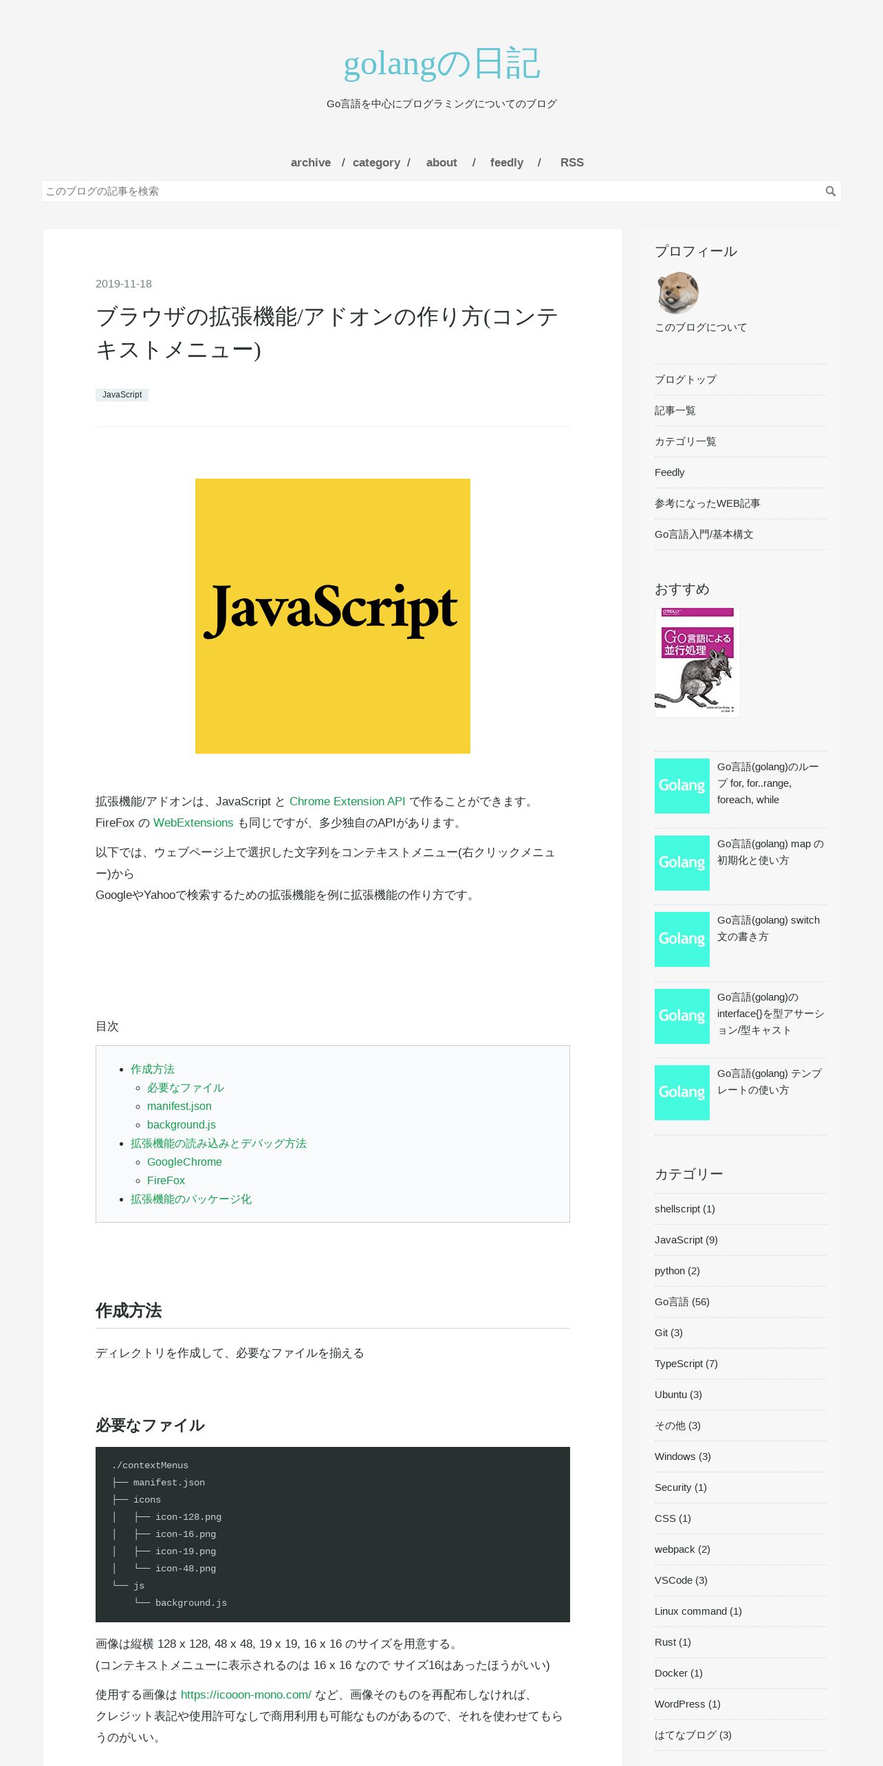Jump to background.js in table of contents
This screenshot has width=883, height=1766.
[x=182, y=1124]
